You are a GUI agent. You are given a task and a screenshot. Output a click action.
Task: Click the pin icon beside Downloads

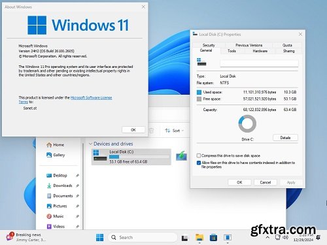77,186
